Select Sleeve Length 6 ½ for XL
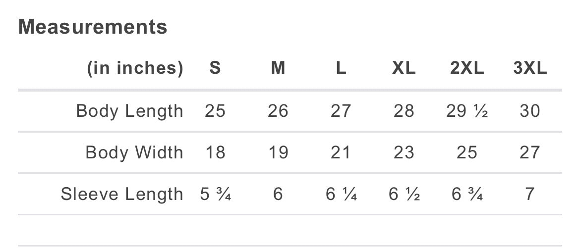Image resolution: width=580 pixels, height=248 pixels. [404, 194]
